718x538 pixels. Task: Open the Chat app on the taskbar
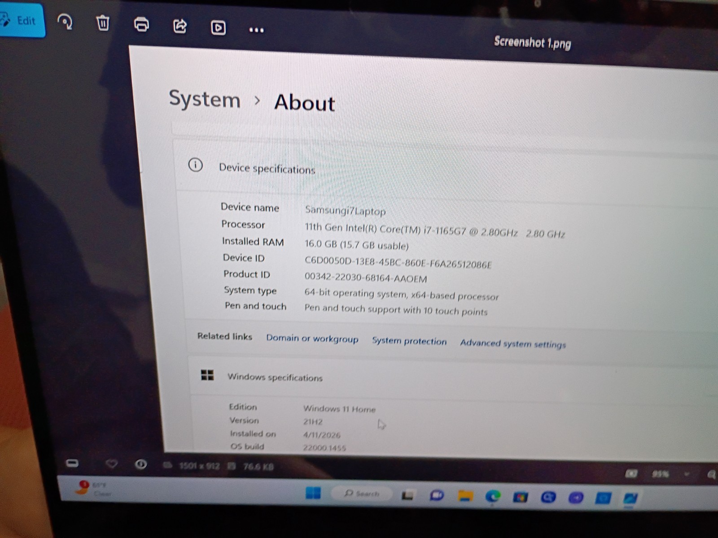[437, 495]
